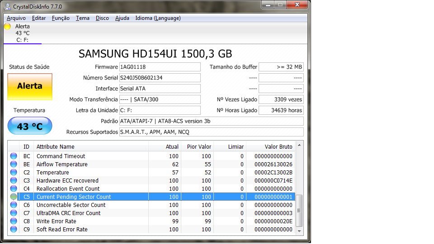Click the Nº Horas Ligado 34639 horas field

pos(281,110)
